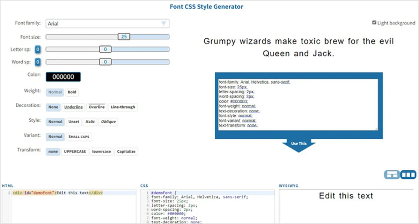Select Bold font weight
The height and width of the screenshot is (224, 419).
(x=72, y=92)
